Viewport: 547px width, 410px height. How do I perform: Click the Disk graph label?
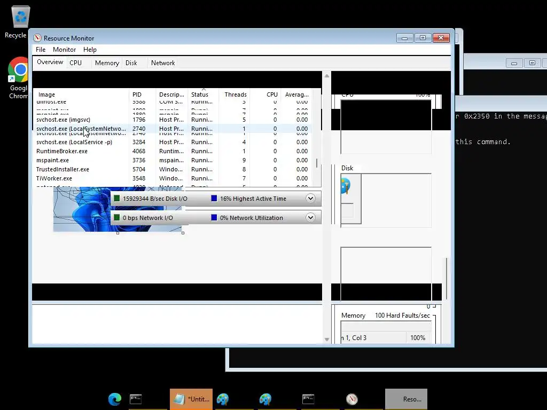coord(347,168)
